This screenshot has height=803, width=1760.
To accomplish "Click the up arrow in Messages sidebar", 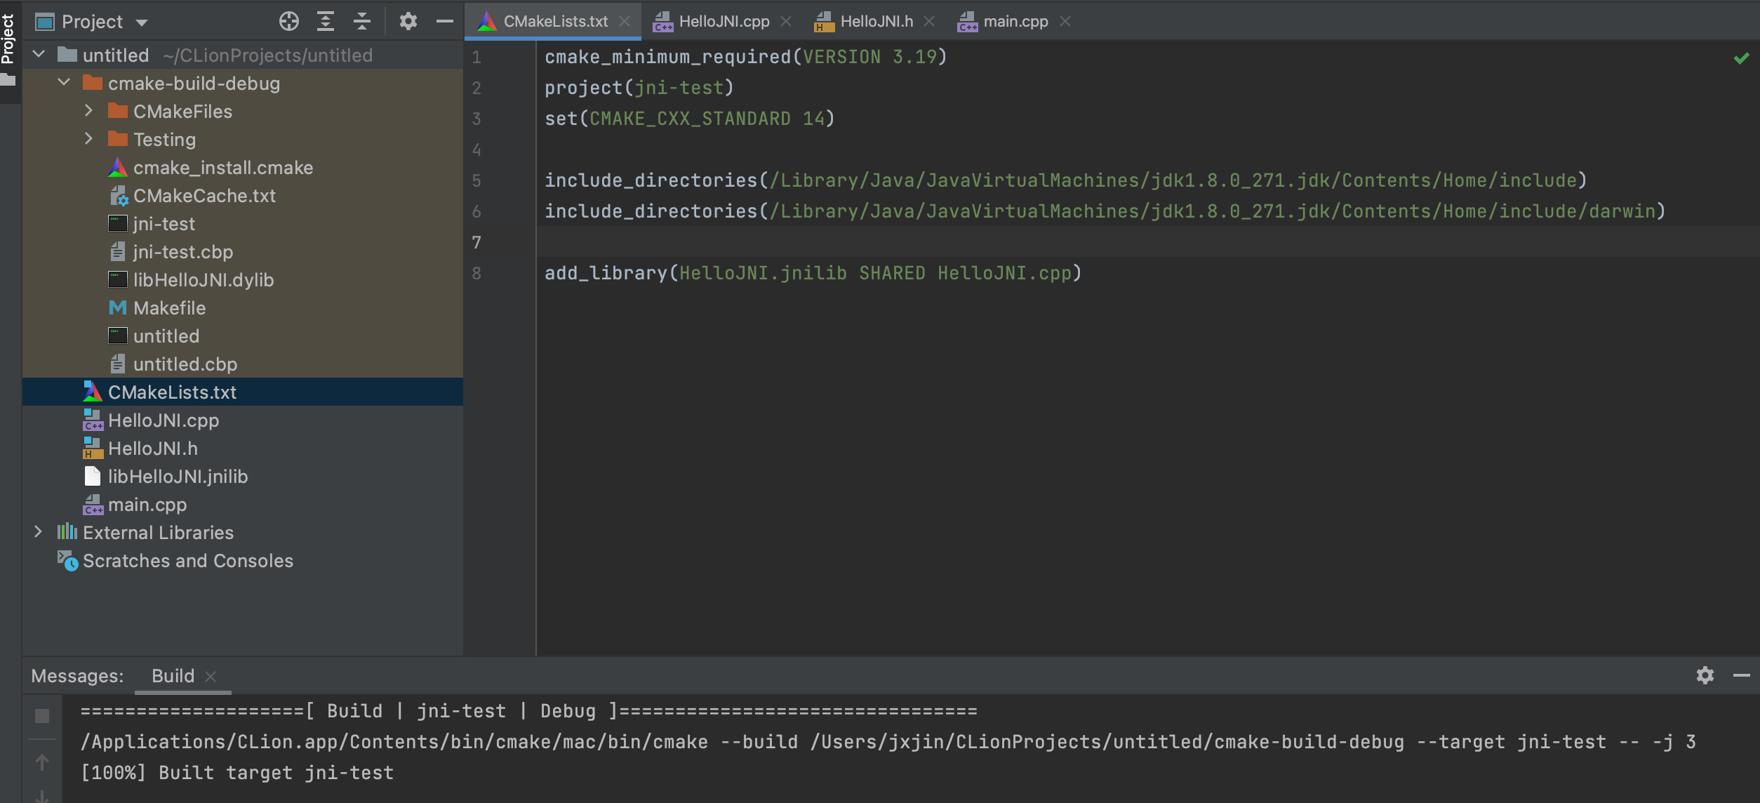I will [42, 762].
